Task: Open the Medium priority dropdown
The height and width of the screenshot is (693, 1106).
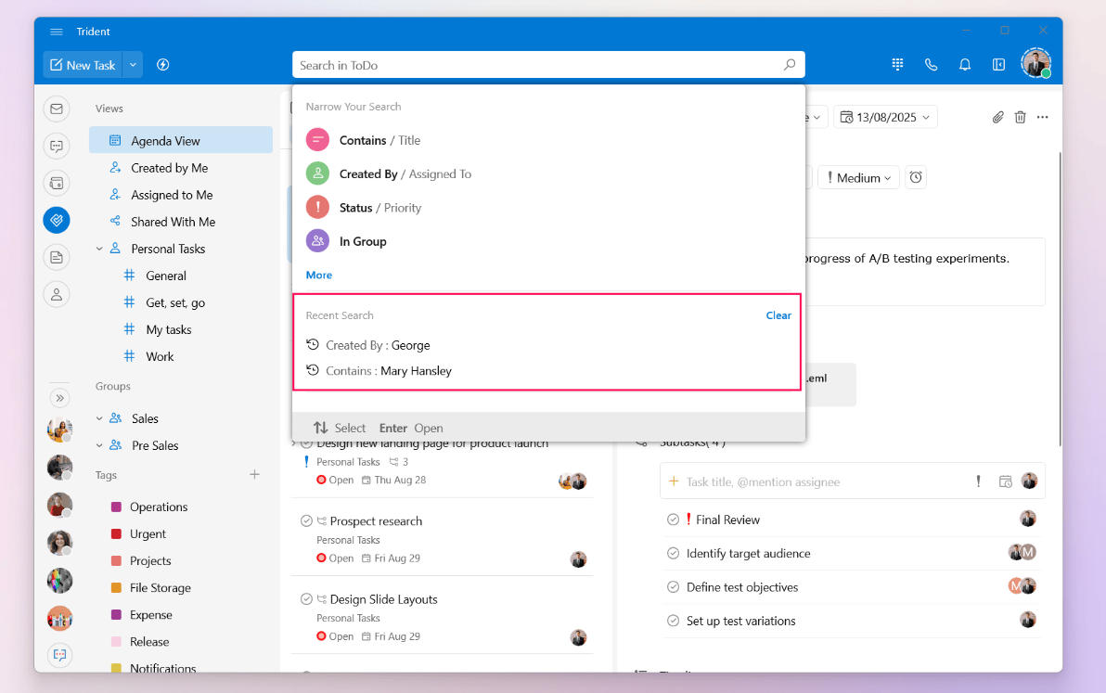Action: 858,177
